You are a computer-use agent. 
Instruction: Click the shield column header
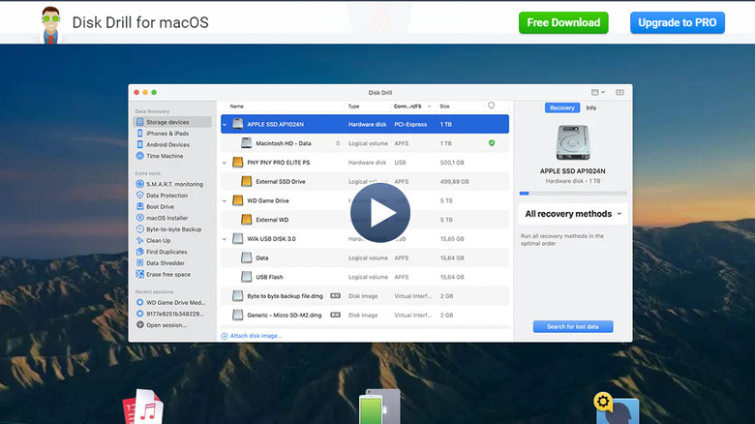tap(492, 106)
